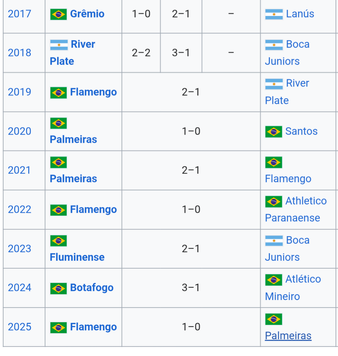Open the Botafogo link
This screenshot has height=356, width=338.
coord(92,288)
